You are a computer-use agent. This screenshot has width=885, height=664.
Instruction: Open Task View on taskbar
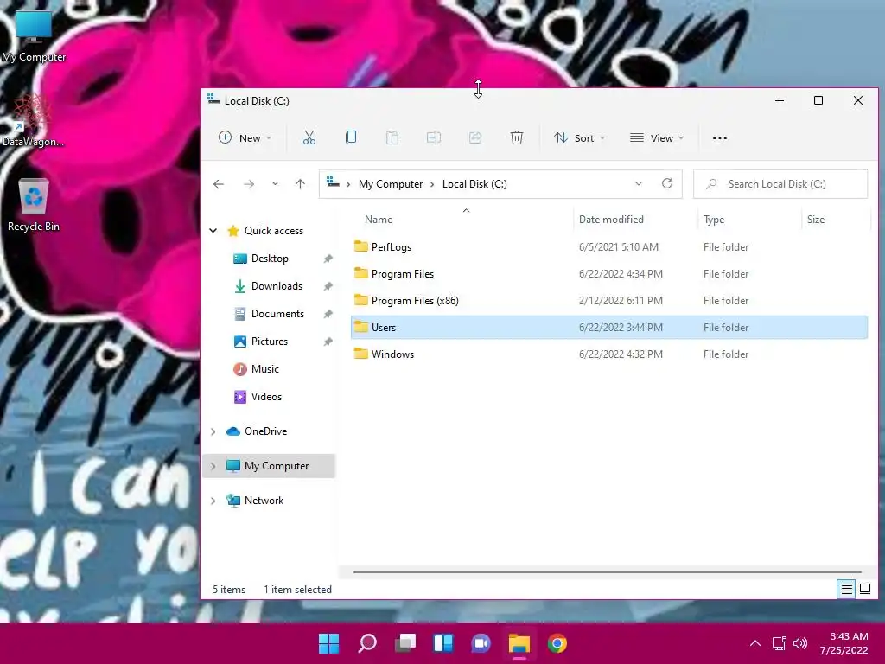coord(405,643)
